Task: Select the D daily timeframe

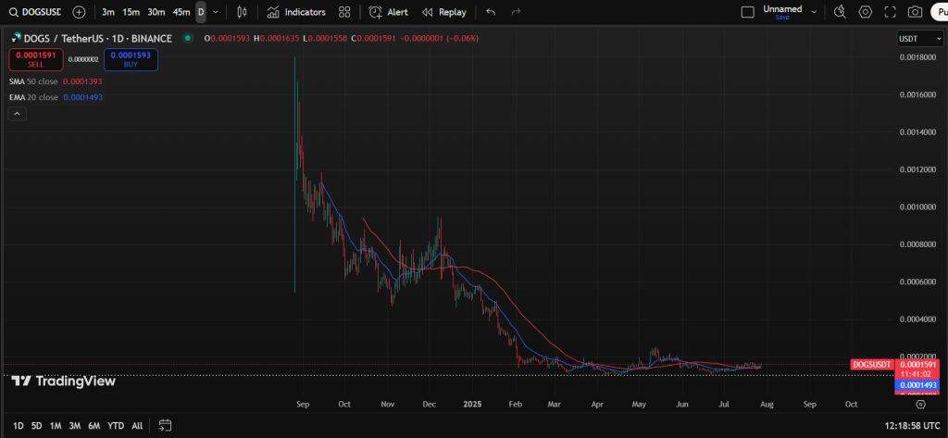Action: [x=201, y=12]
